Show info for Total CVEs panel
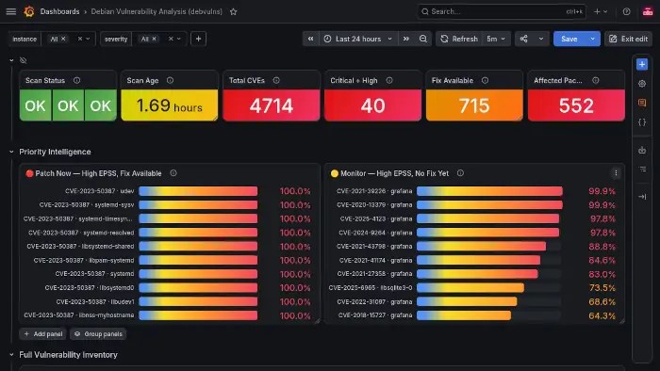660x371 pixels. pyautogui.click(x=276, y=80)
